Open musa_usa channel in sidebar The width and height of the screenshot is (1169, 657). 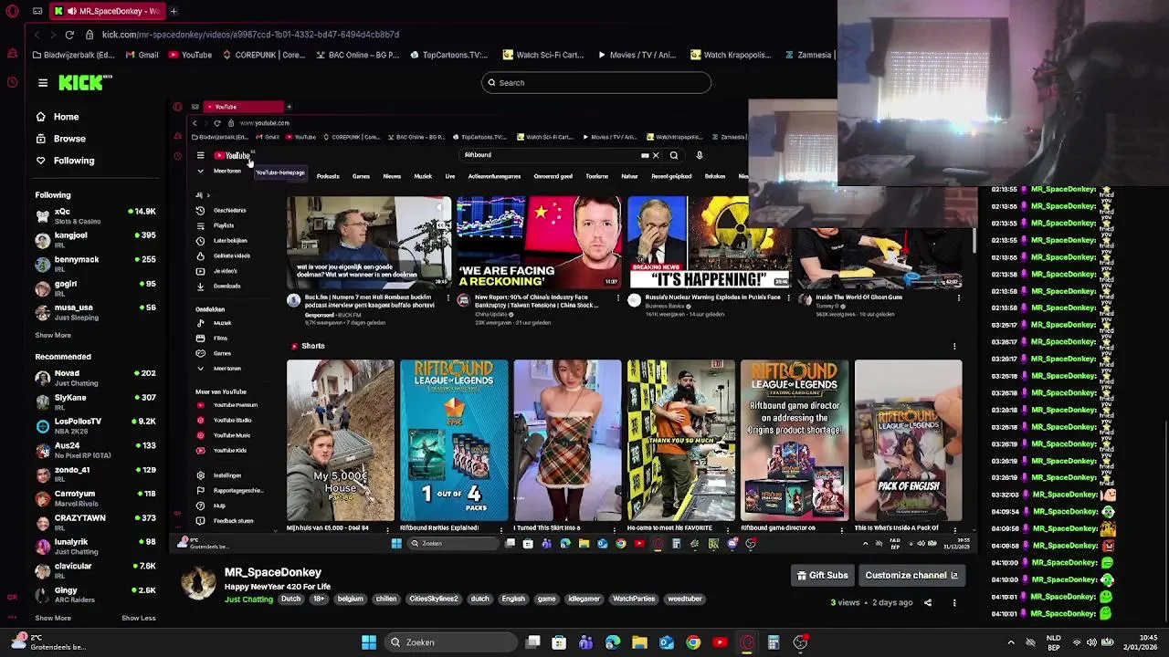[96, 311]
